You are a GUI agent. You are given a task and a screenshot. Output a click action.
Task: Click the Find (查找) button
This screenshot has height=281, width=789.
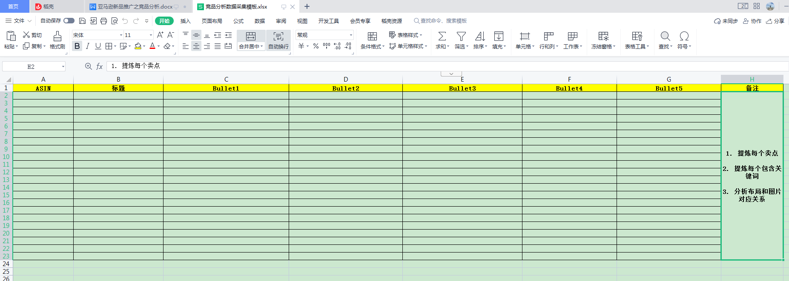[665, 40]
